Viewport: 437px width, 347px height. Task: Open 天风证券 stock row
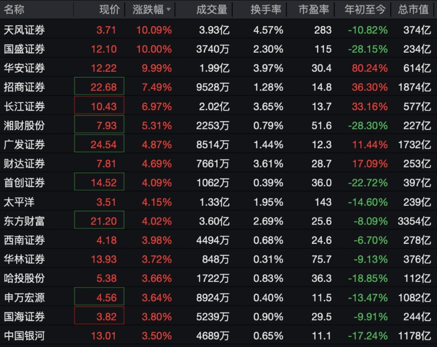click(x=219, y=30)
